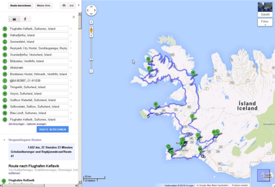Screen dimensions: 275x187
Task: Open the Fotos layer dropdown
Action: pyautogui.click(x=264, y=21)
